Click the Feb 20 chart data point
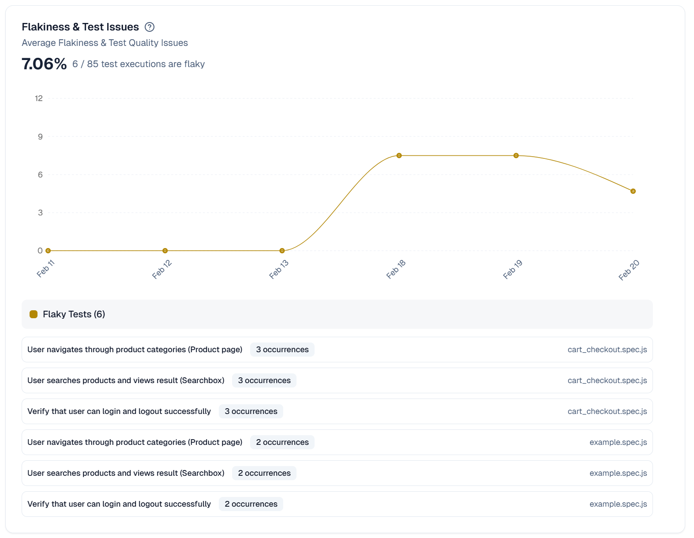 [x=633, y=191]
